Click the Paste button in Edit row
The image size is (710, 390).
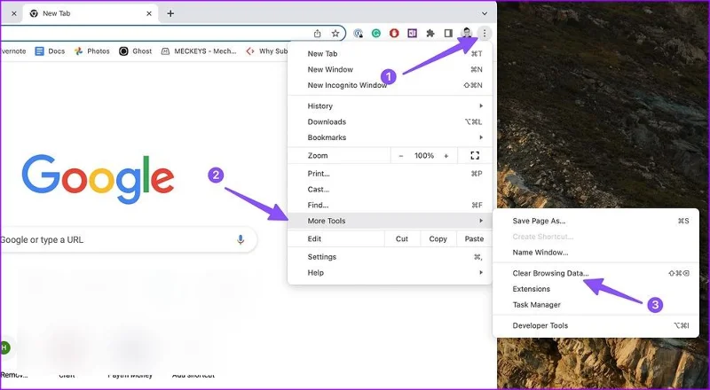pos(474,239)
